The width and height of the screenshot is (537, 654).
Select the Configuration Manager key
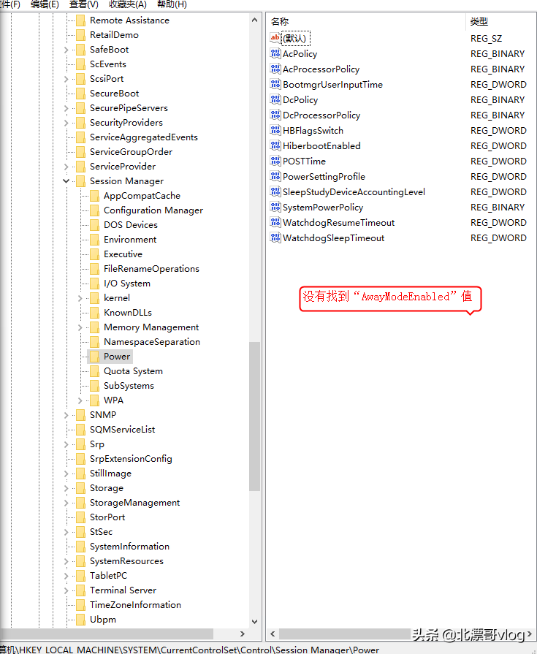(153, 210)
